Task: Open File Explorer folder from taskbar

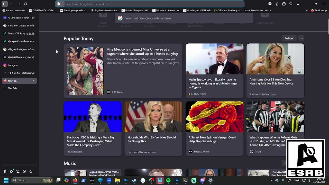Action: 117,180
